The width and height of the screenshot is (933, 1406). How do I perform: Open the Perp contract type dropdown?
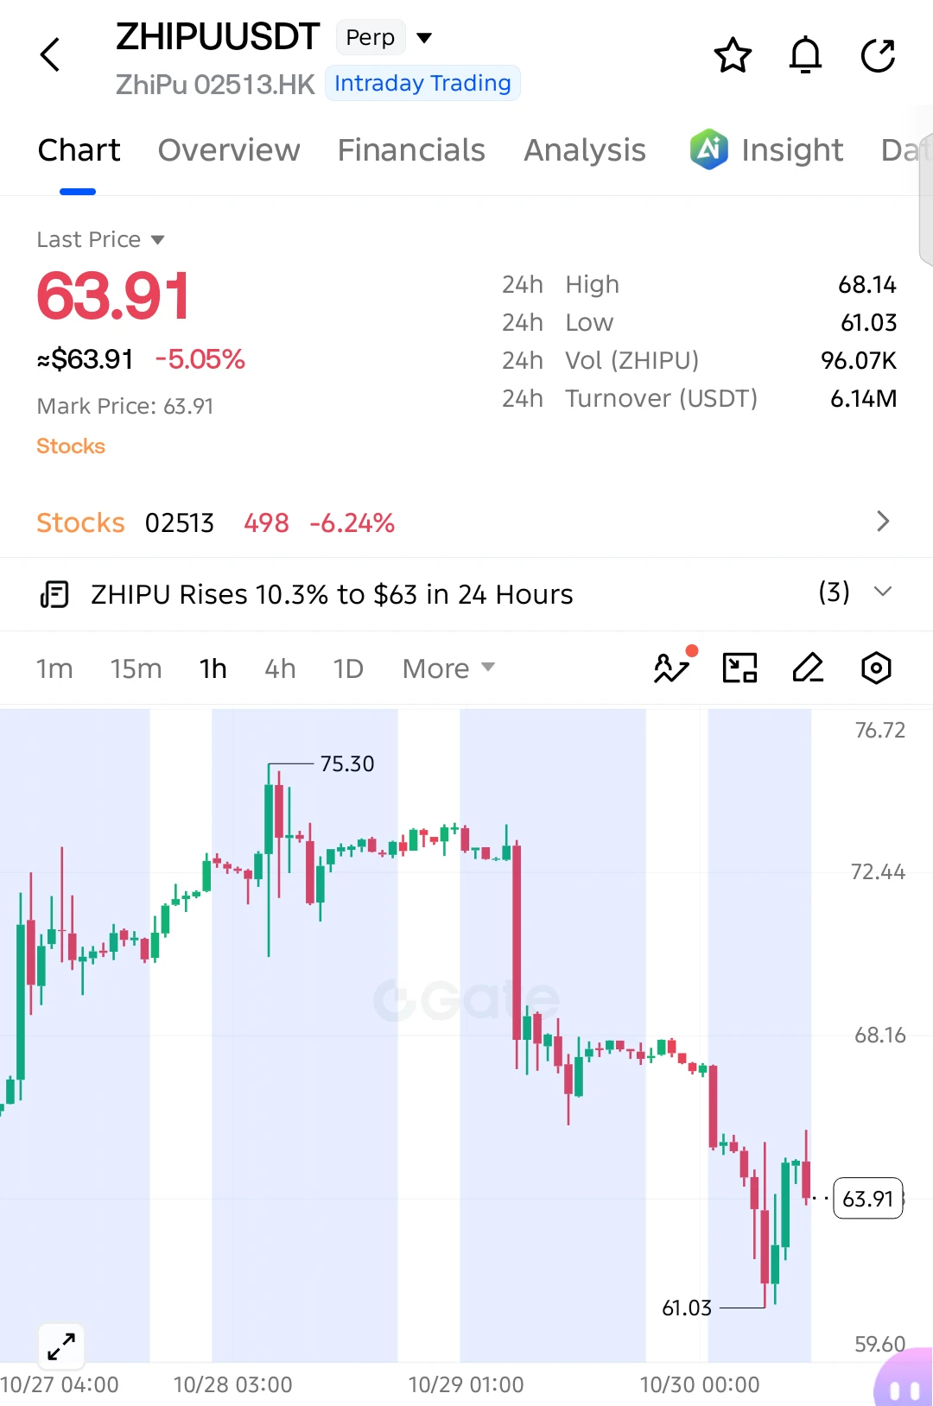pos(384,37)
